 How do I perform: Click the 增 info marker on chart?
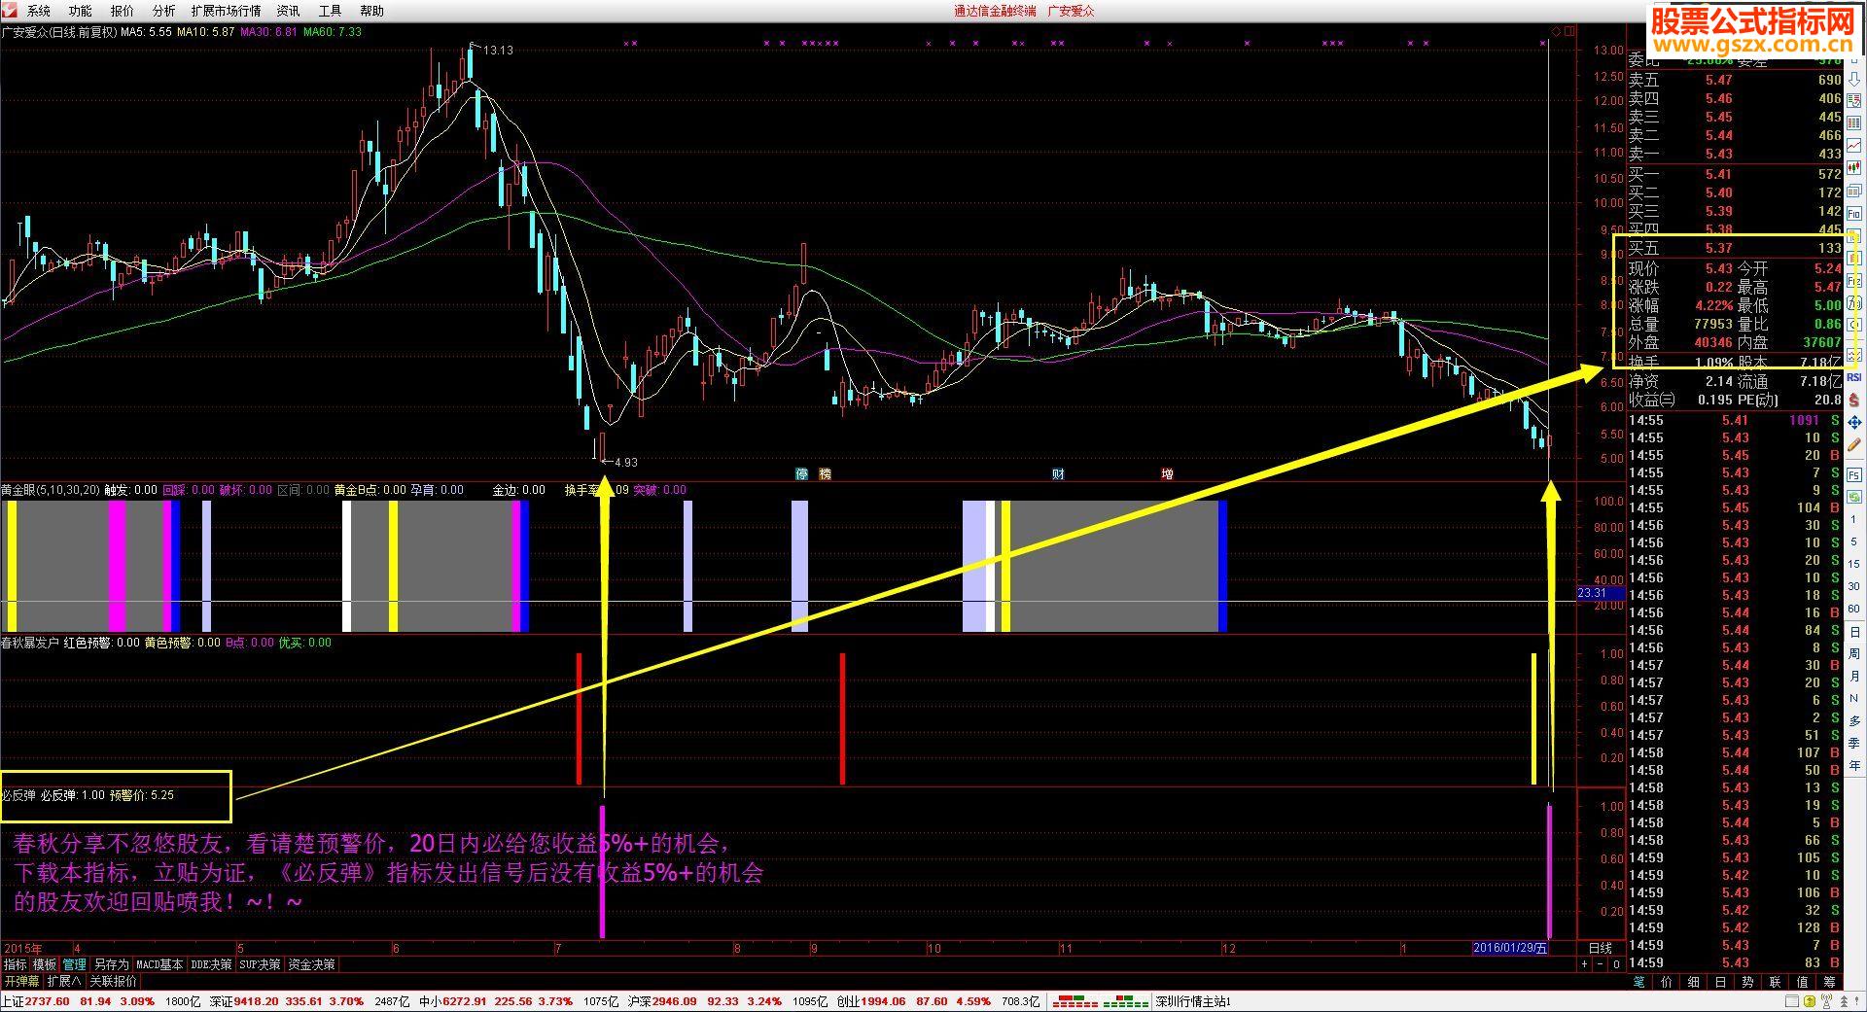pos(1167,474)
